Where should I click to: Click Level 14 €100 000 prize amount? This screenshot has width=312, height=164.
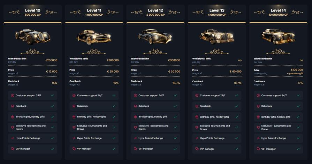pos(297,70)
